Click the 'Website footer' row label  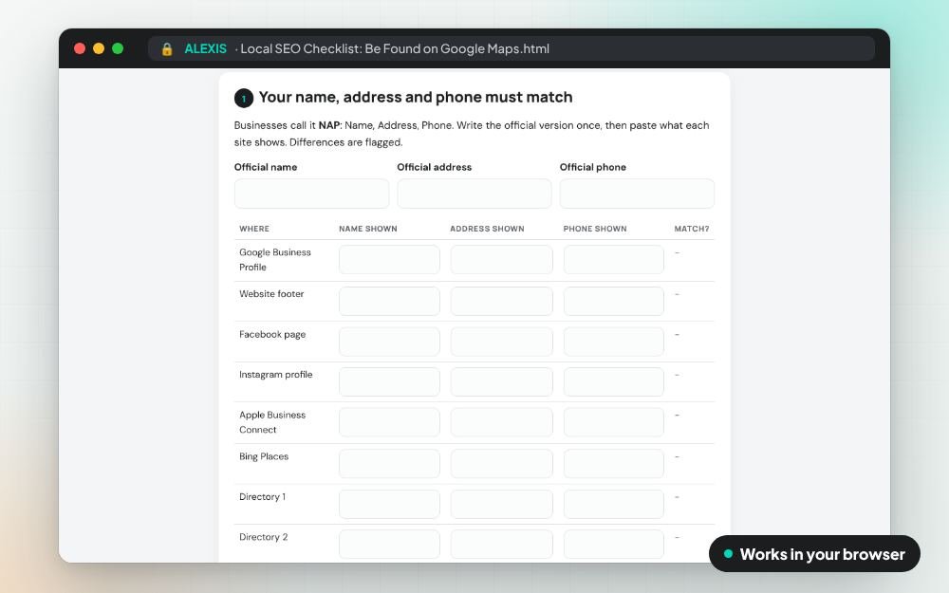[271, 294]
